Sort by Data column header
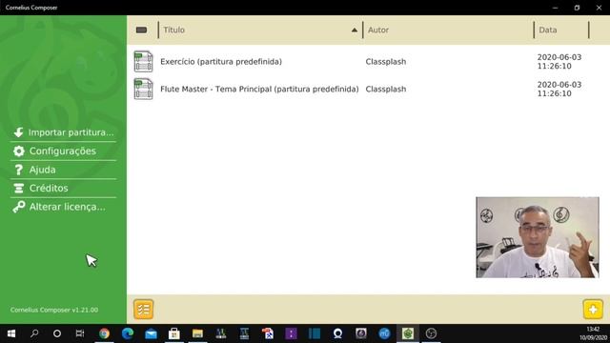This screenshot has width=610, height=343. point(548,30)
